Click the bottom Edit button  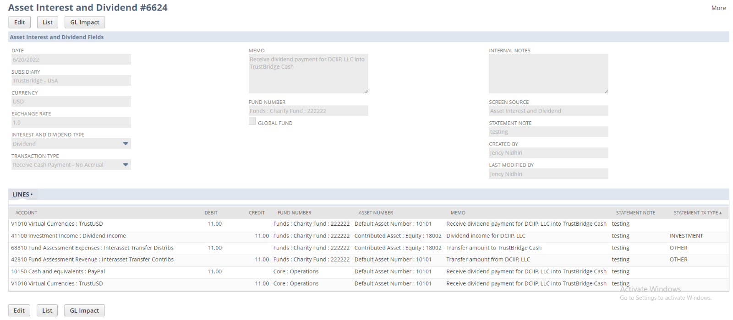[19, 310]
